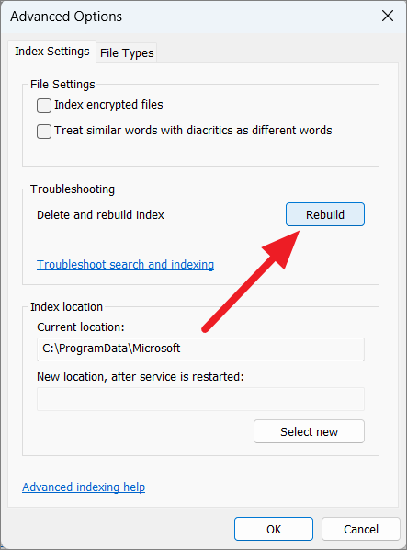
Task: Click the Current location path field
Action: point(200,349)
